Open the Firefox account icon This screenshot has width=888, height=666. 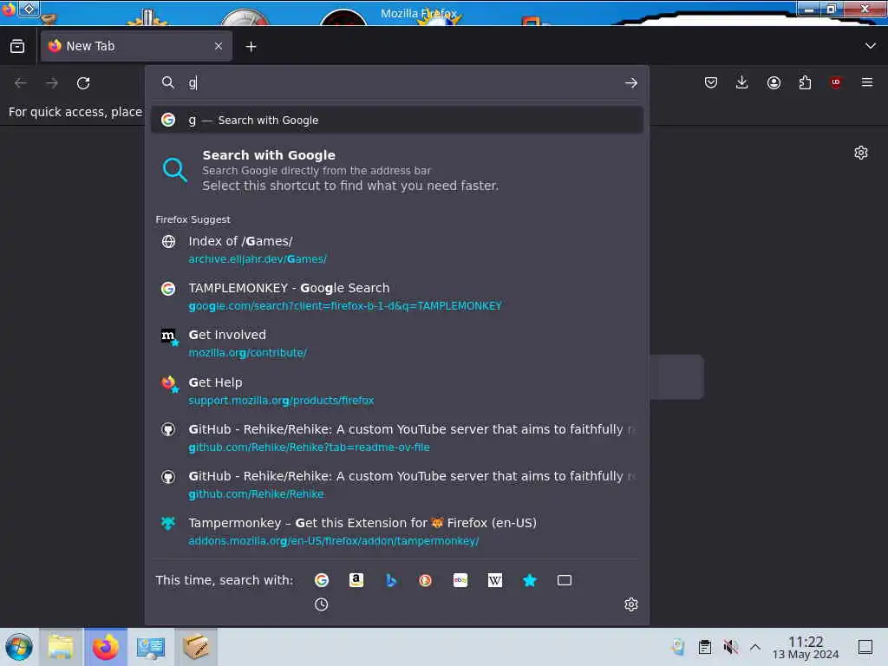[774, 82]
